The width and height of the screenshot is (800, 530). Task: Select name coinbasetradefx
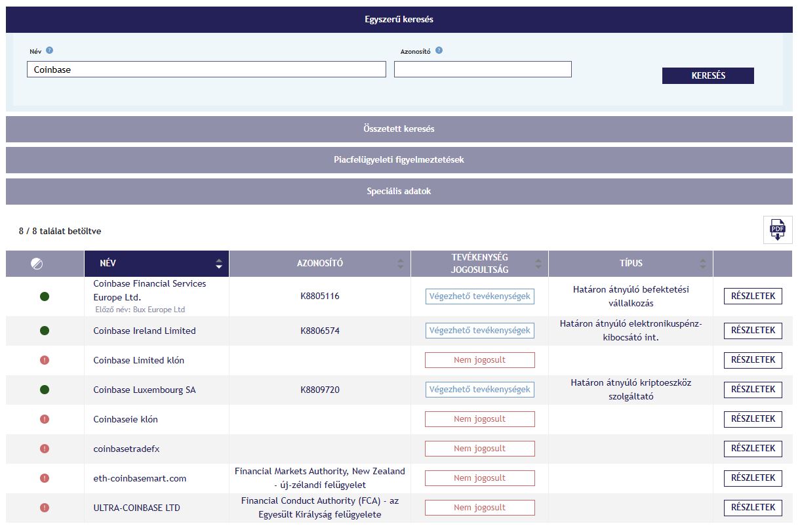(x=127, y=449)
